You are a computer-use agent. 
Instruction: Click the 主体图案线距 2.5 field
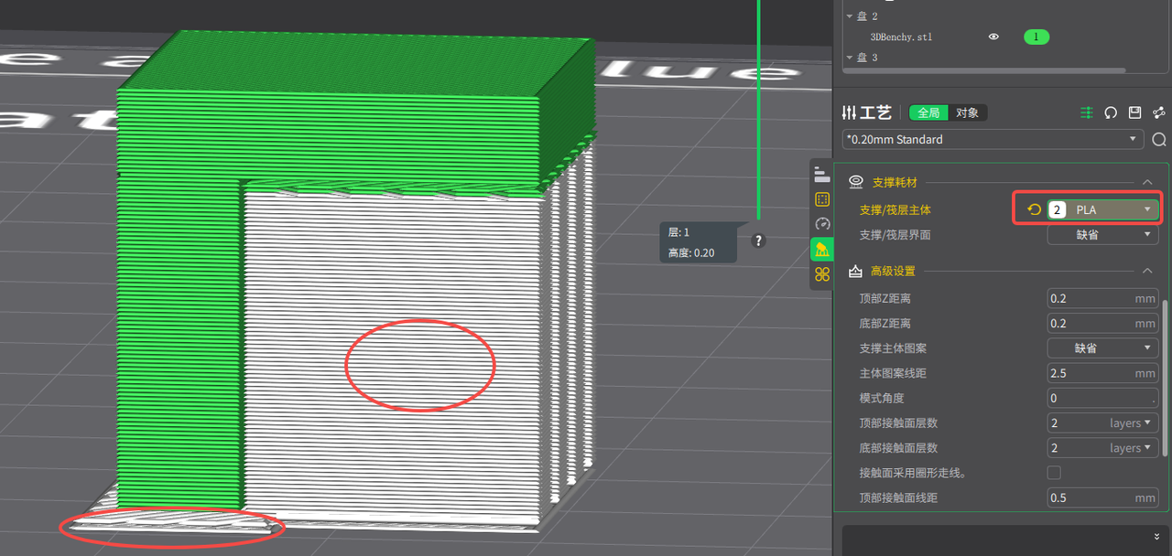click(1103, 373)
